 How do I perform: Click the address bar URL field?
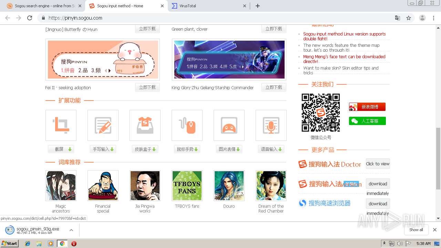coord(220,18)
